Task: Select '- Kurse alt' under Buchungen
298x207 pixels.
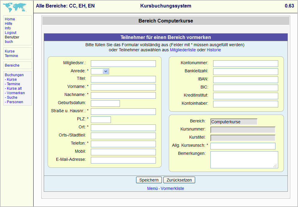Action: [x=13, y=88]
